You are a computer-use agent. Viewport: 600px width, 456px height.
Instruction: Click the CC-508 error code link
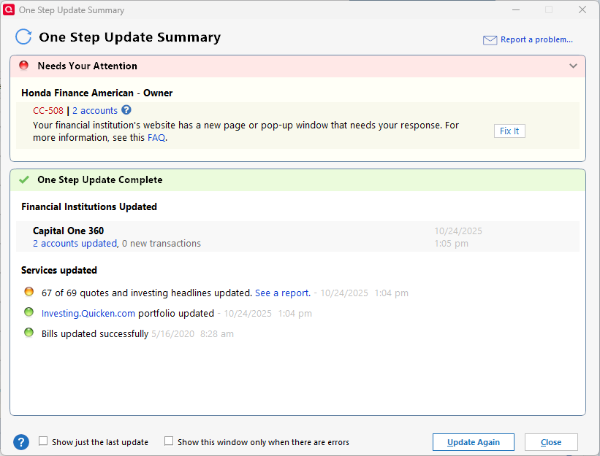48,111
